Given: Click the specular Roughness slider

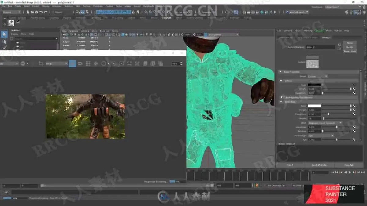Looking at the screenshot, I should [336, 114].
